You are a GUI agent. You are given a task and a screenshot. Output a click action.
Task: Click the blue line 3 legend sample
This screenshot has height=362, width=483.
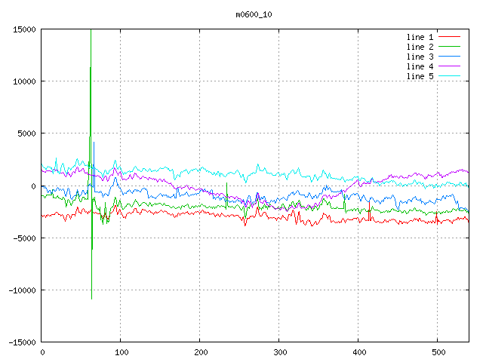point(449,57)
